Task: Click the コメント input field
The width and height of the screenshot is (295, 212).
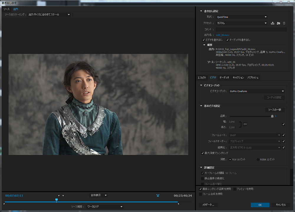Action: (x=251, y=29)
